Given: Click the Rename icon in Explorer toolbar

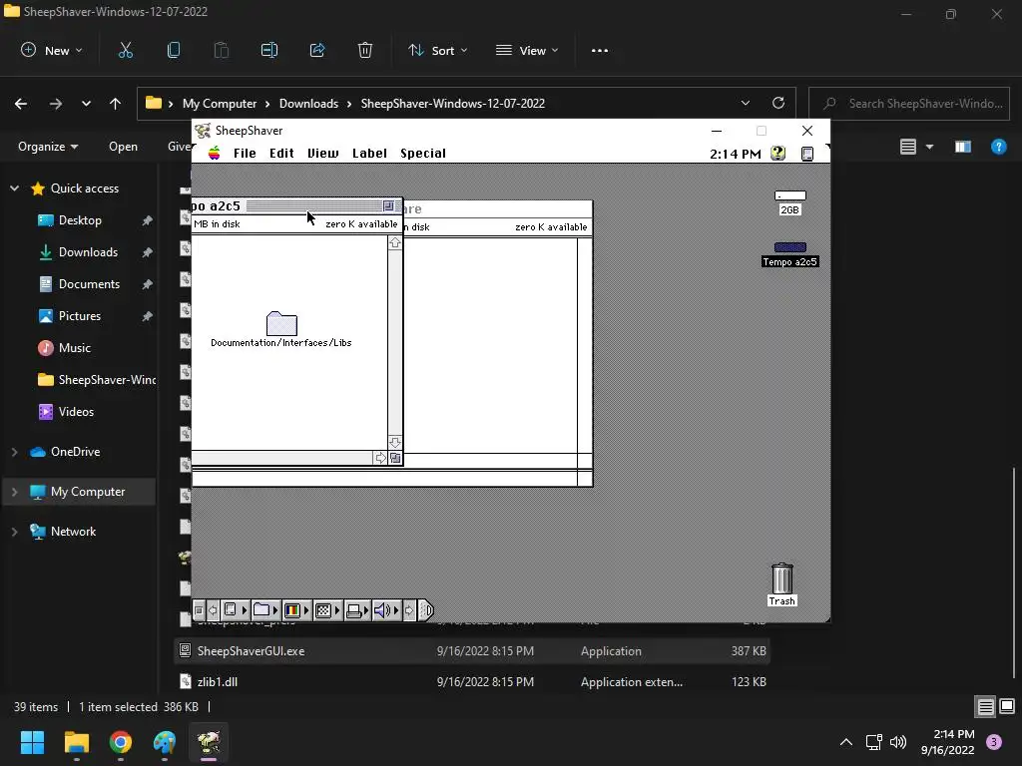Looking at the screenshot, I should point(269,50).
